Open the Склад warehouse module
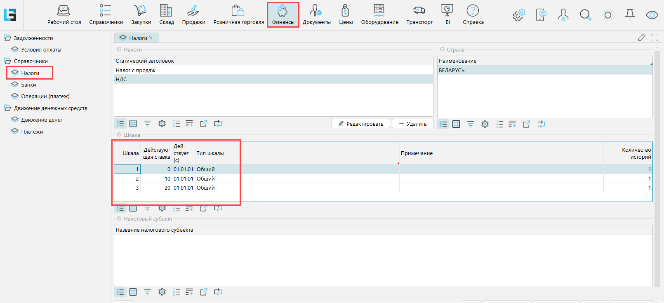This screenshot has width=664, height=303. 167,15
